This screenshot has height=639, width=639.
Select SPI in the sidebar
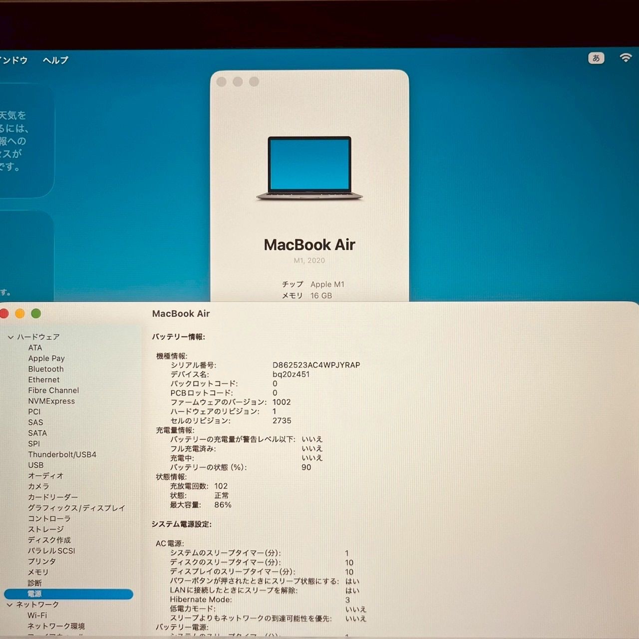pyautogui.click(x=34, y=444)
